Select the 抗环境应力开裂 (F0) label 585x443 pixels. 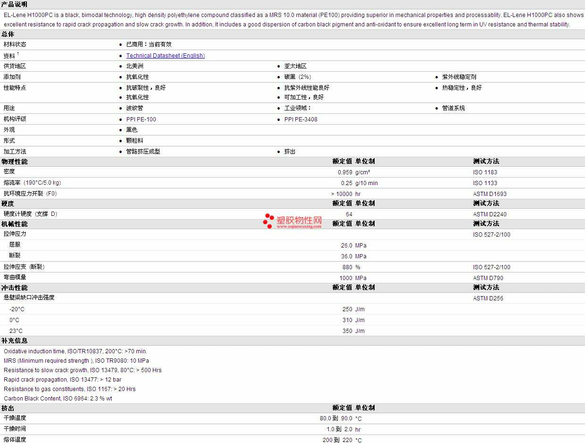pyautogui.click(x=30, y=194)
